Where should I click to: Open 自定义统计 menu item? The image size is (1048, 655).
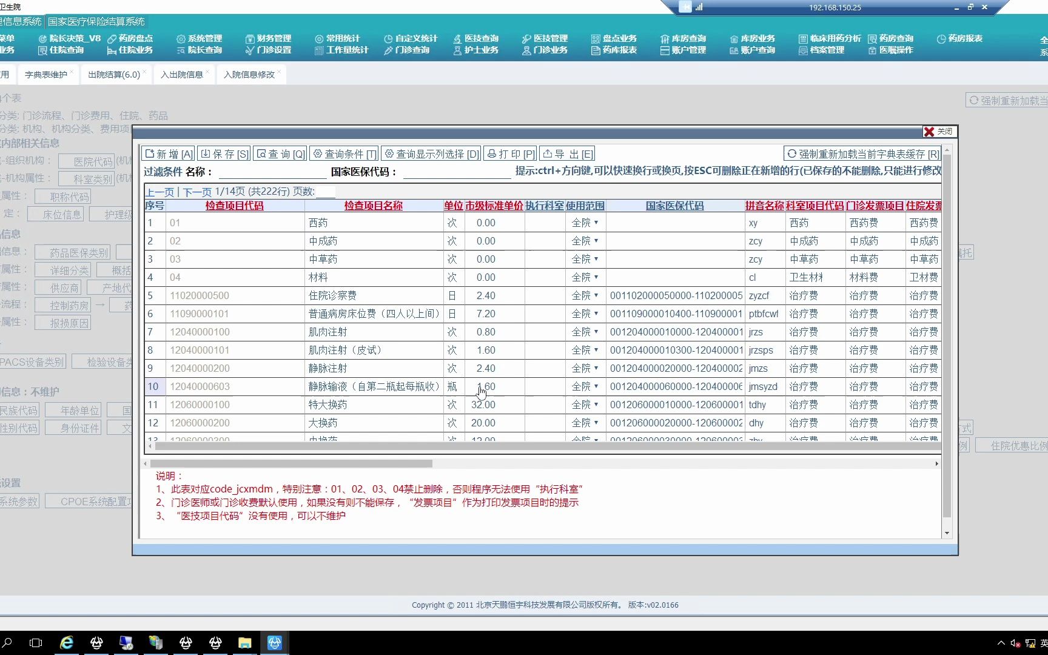pos(411,38)
